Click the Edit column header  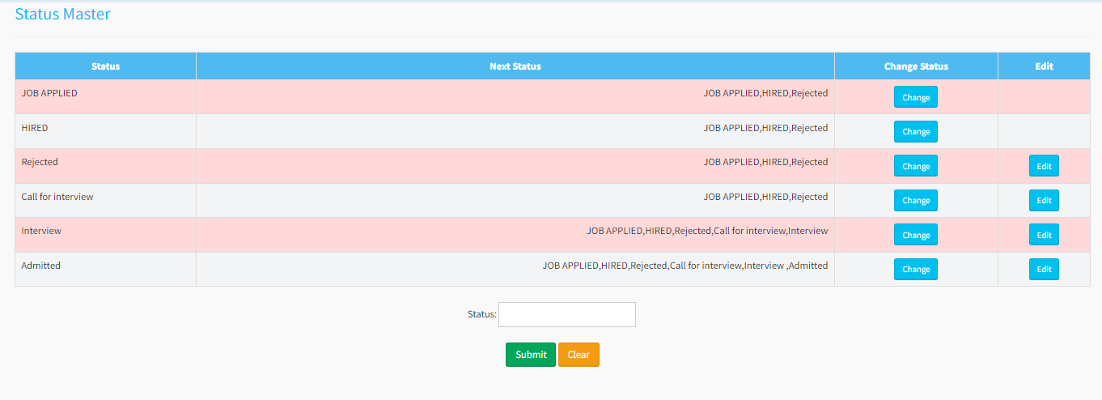click(x=1044, y=66)
